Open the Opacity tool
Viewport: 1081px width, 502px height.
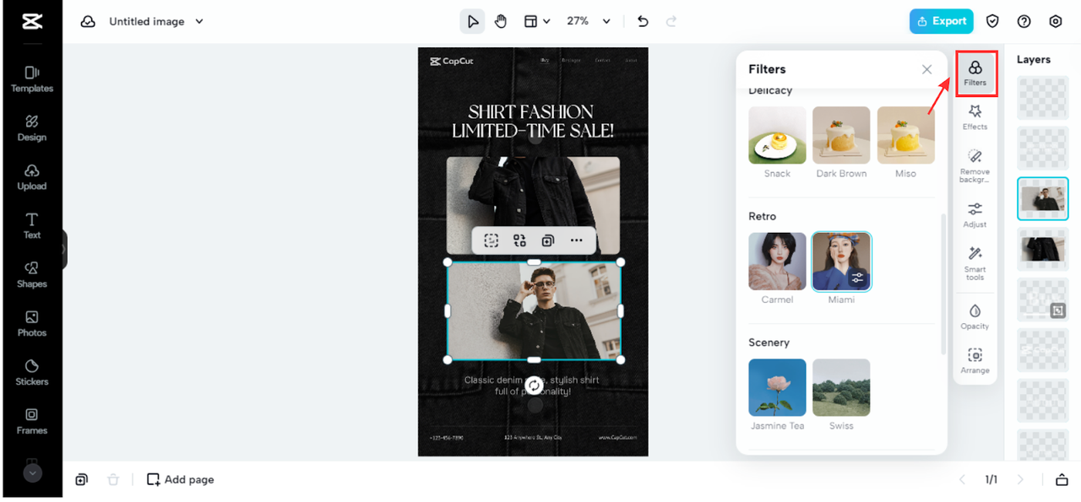pyautogui.click(x=975, y=316)
